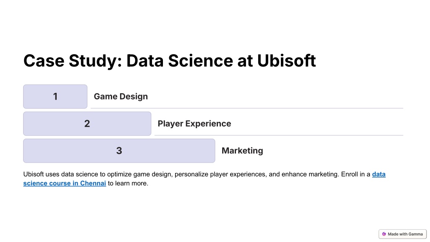Click the divider line under Game Design
430x242 pixels.
(x=247, y=108)
